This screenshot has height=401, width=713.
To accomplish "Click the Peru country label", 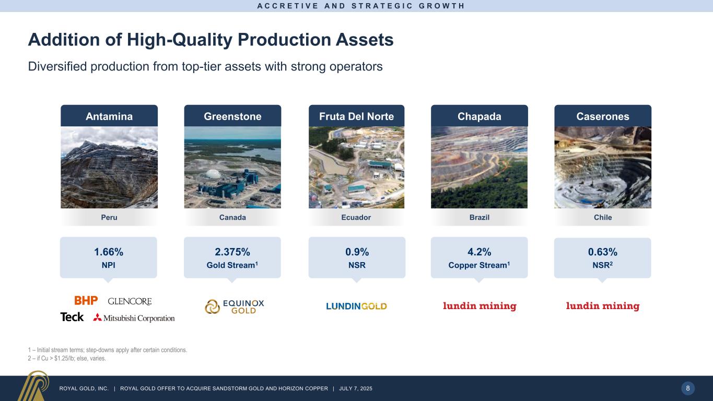I will tap(109, 218).
